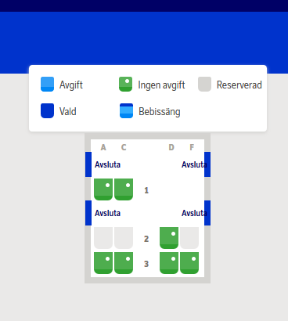The width and height of the screenshot is (288, 321).
Task: Click the Bebissäng legend icon
Action: tap(126, 110)
